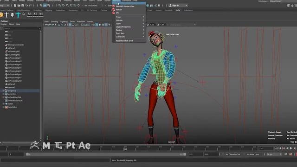Click the save scene disk icon
Image resolution: width=297 pixels, height=167 pixels.
[x=23, y=6]
